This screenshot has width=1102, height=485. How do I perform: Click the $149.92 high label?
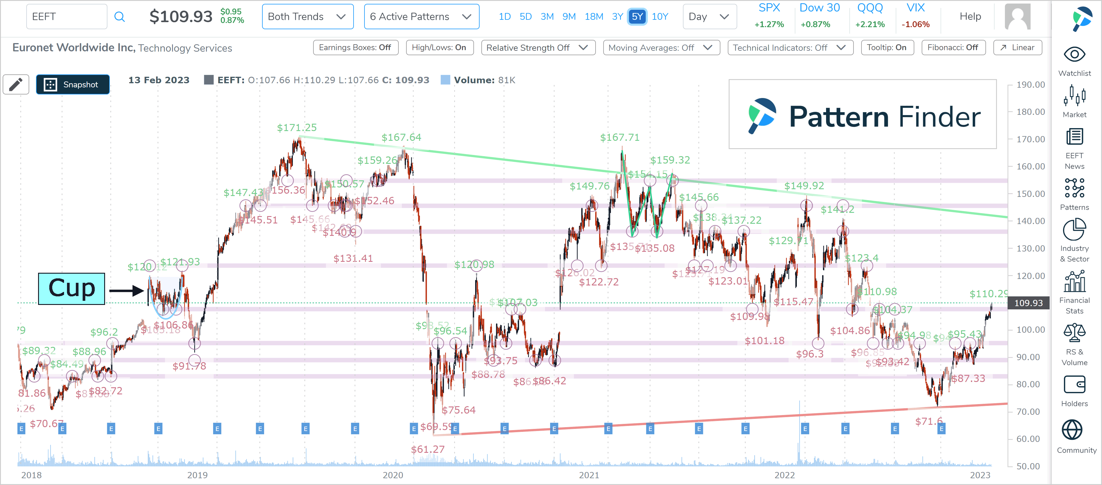coord(804,186)
